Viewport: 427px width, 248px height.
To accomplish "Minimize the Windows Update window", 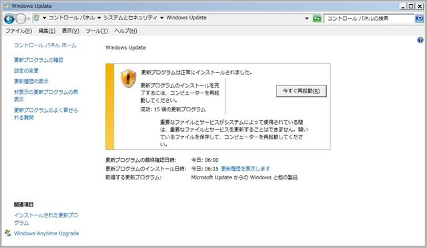I will pos(403,6).
